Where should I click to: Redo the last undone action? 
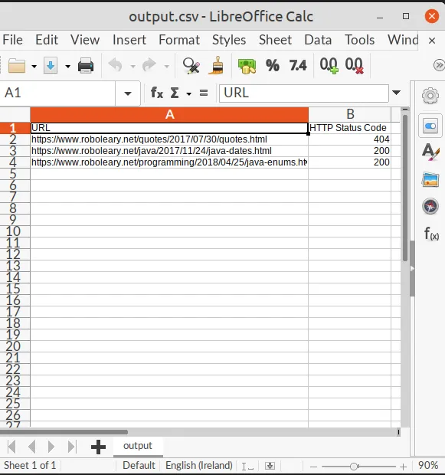149,65
